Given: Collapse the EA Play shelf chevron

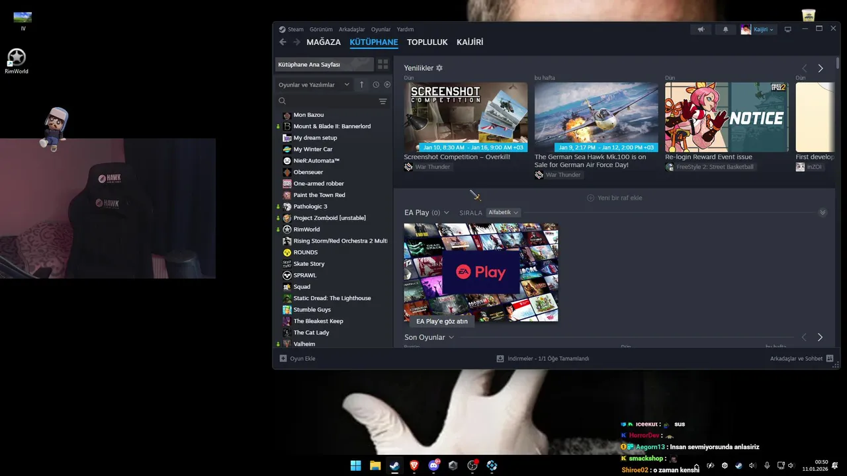Looking at the screenshot, I should coord(823,212).
